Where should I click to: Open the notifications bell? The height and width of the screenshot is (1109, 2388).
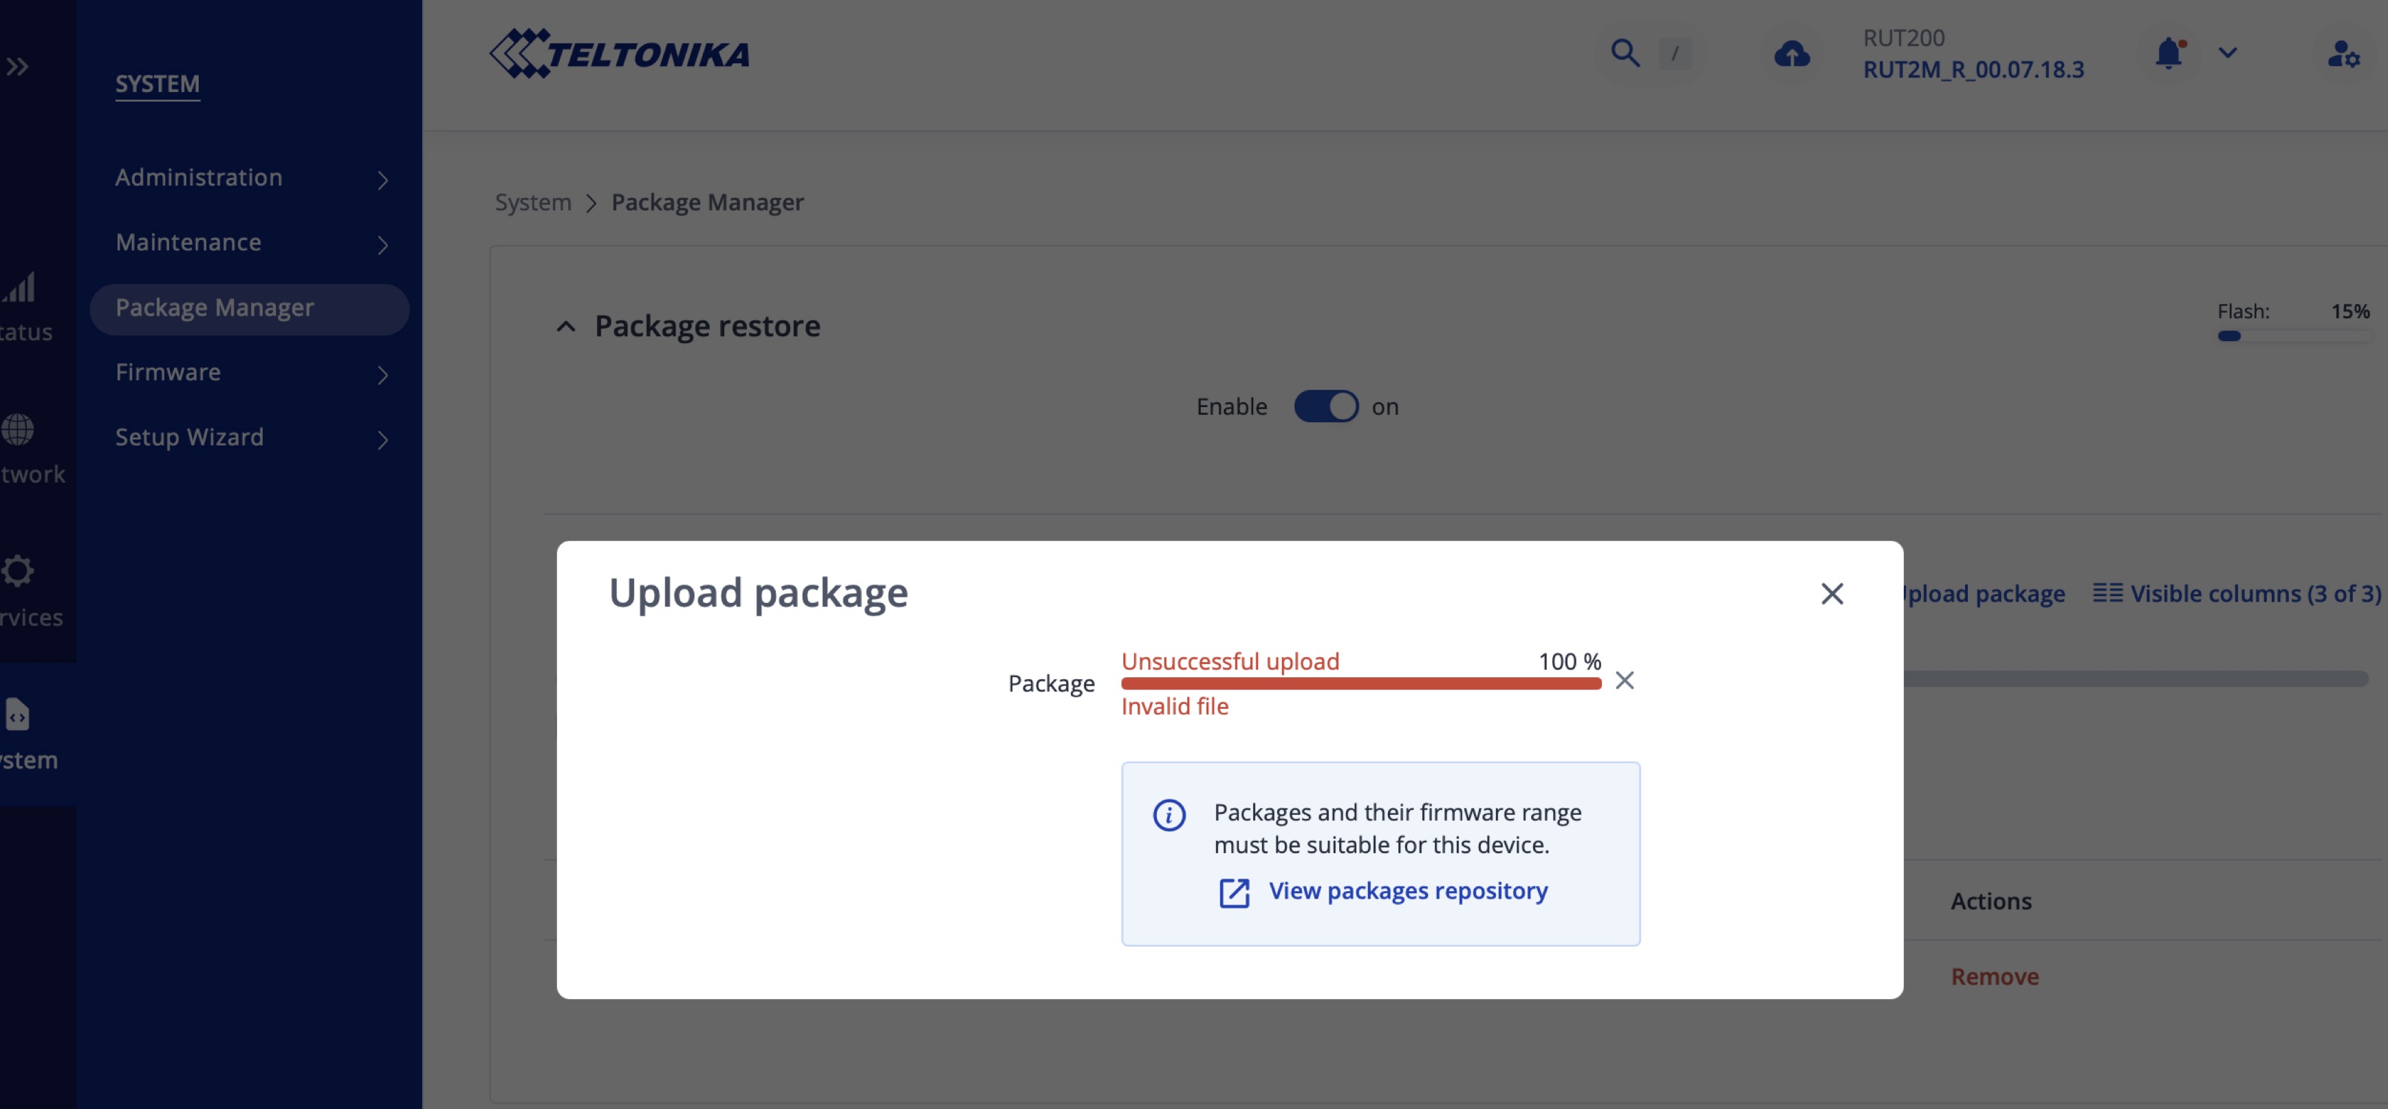point(2167,54)
